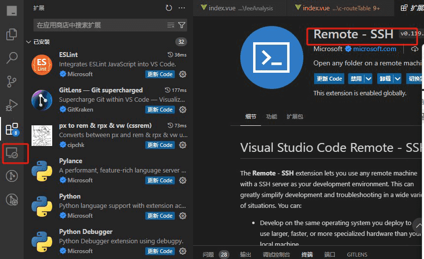
Task: Open the 输出 output panel tab
Action: [246, 255]
